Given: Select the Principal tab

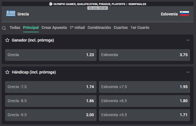Looking at the screenshot, I should [31, 28].
